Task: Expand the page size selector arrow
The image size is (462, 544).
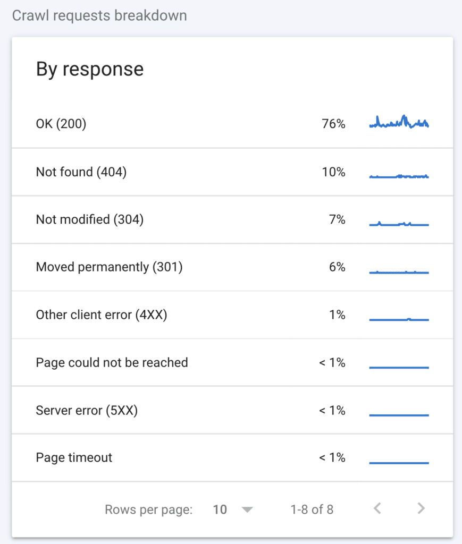Action: pos(247,509)
